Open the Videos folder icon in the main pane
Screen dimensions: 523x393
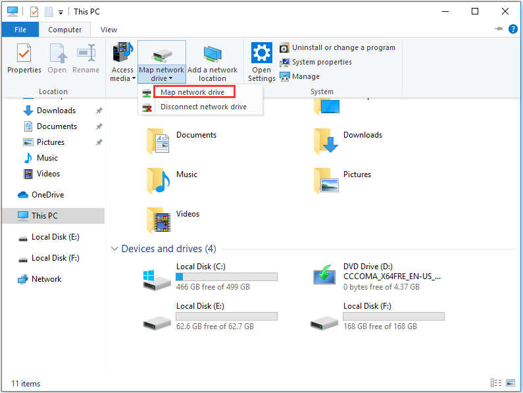click(x=159, y=220)
